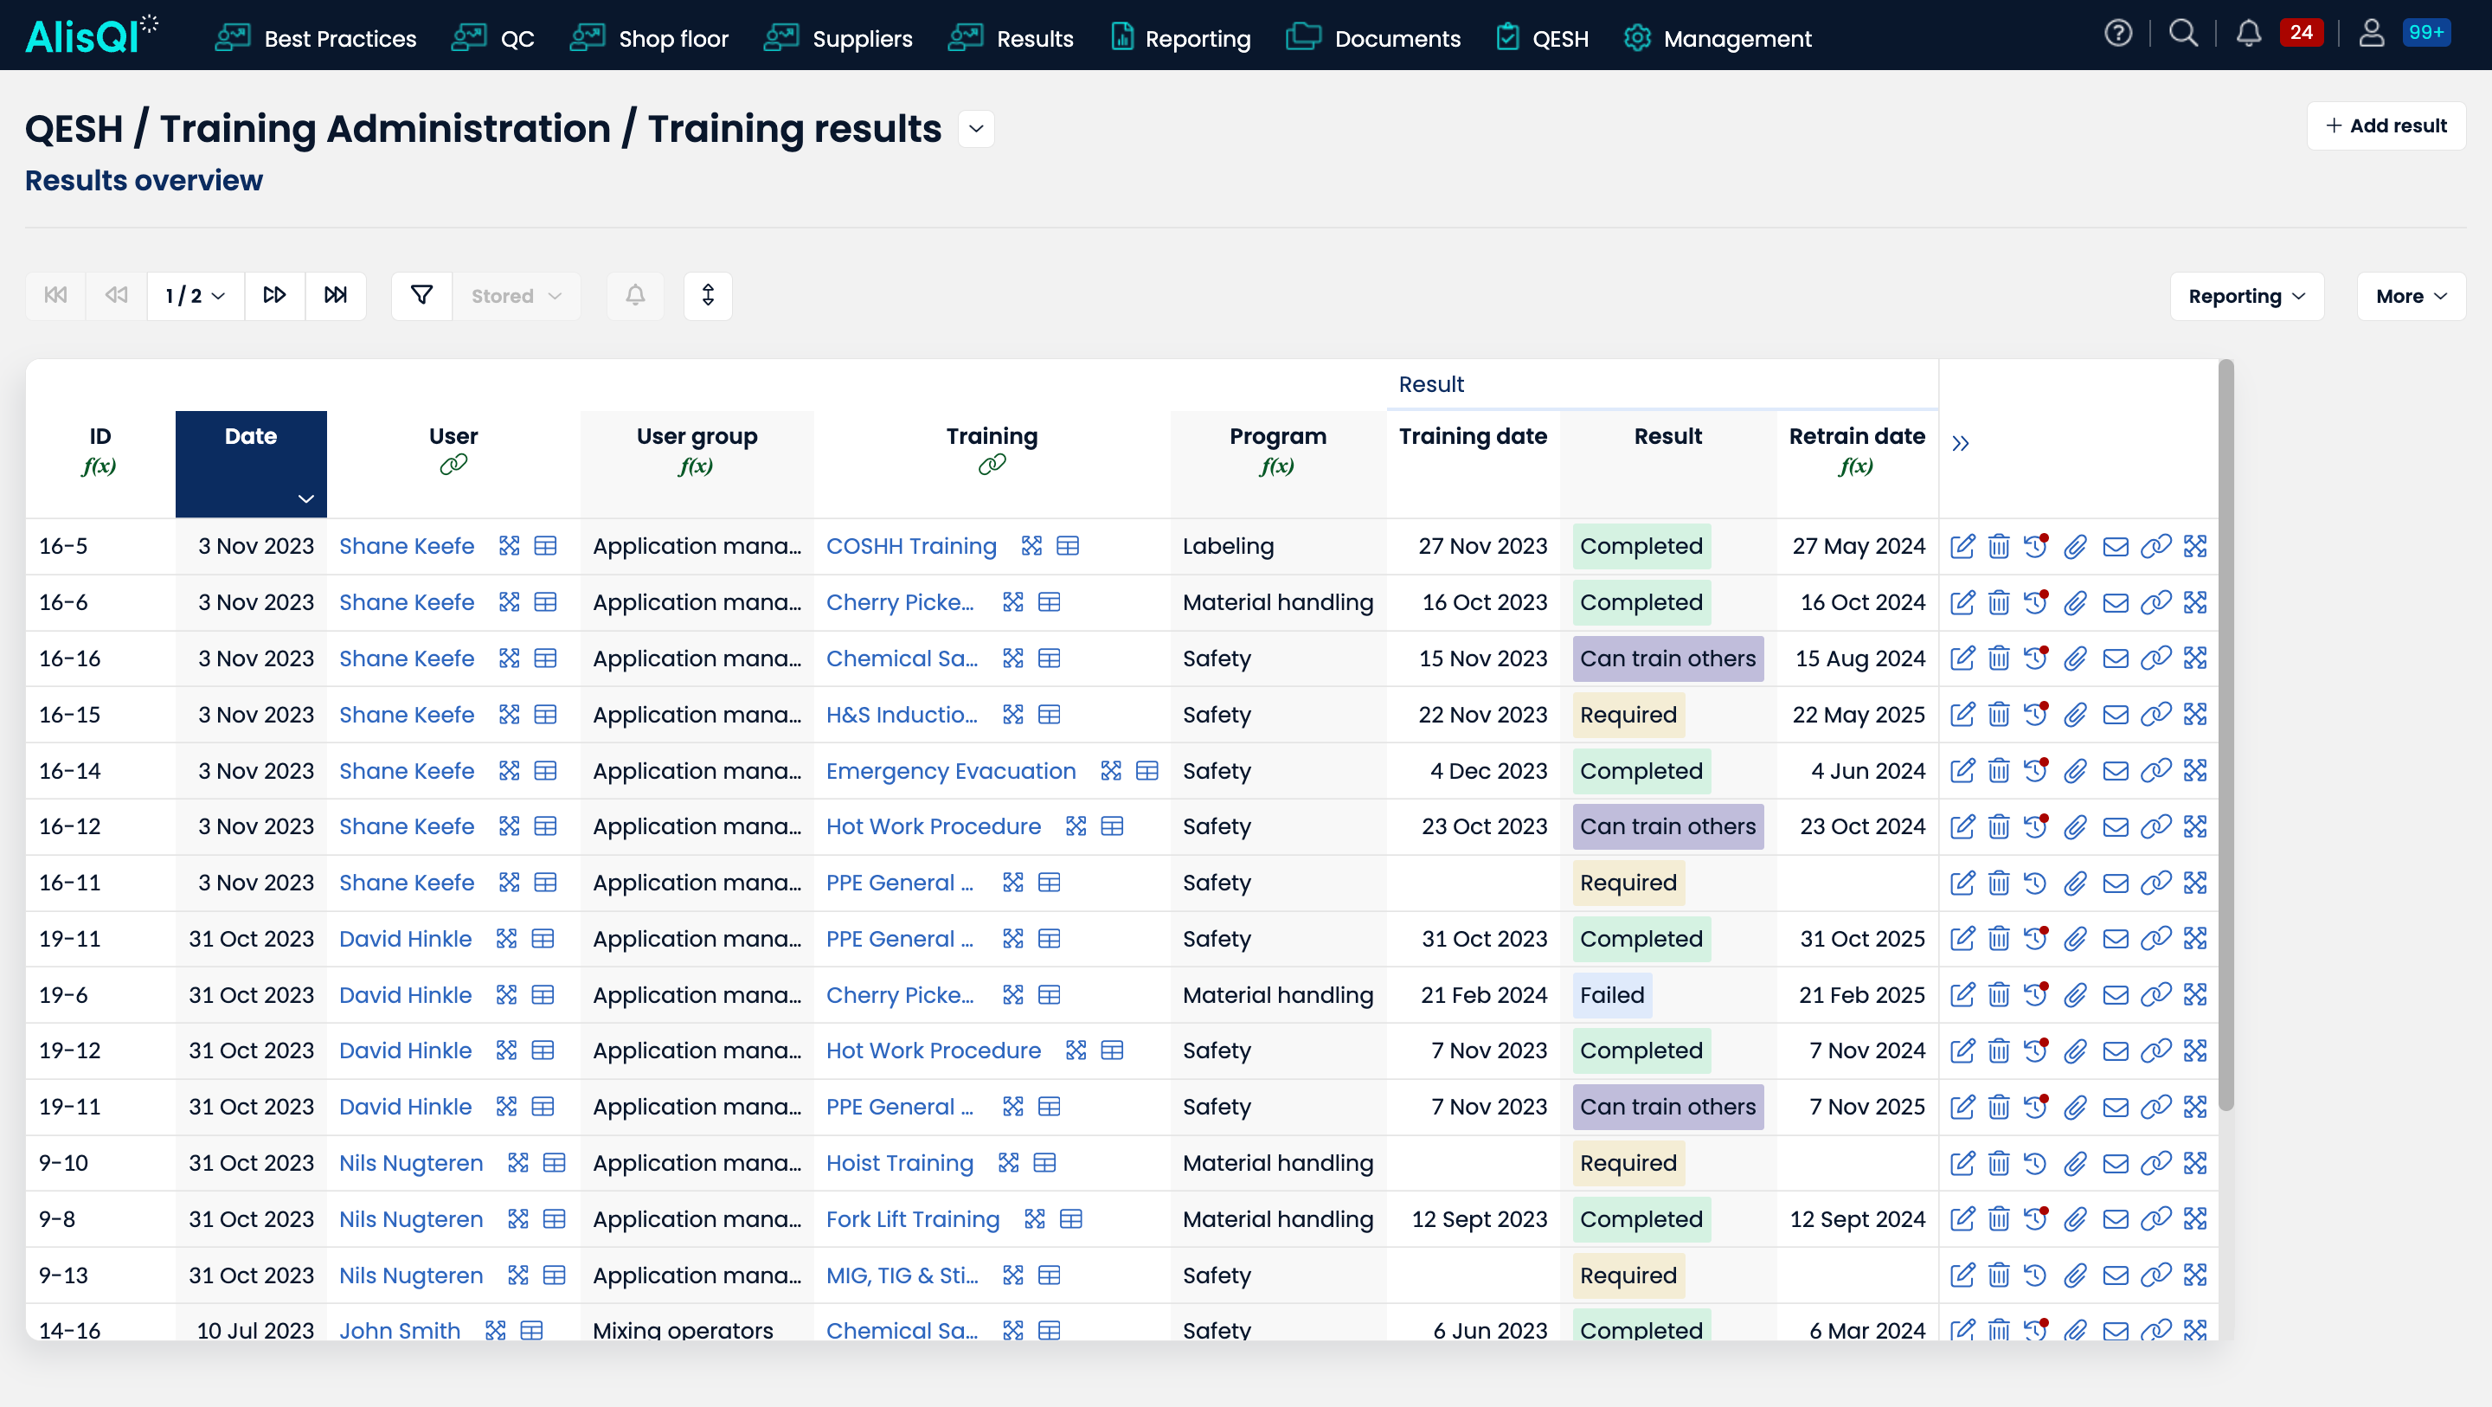Open the Documents menu
Viewport: 2492px width, 1407px height.
pyautogui.click(x=1372, y=39)
